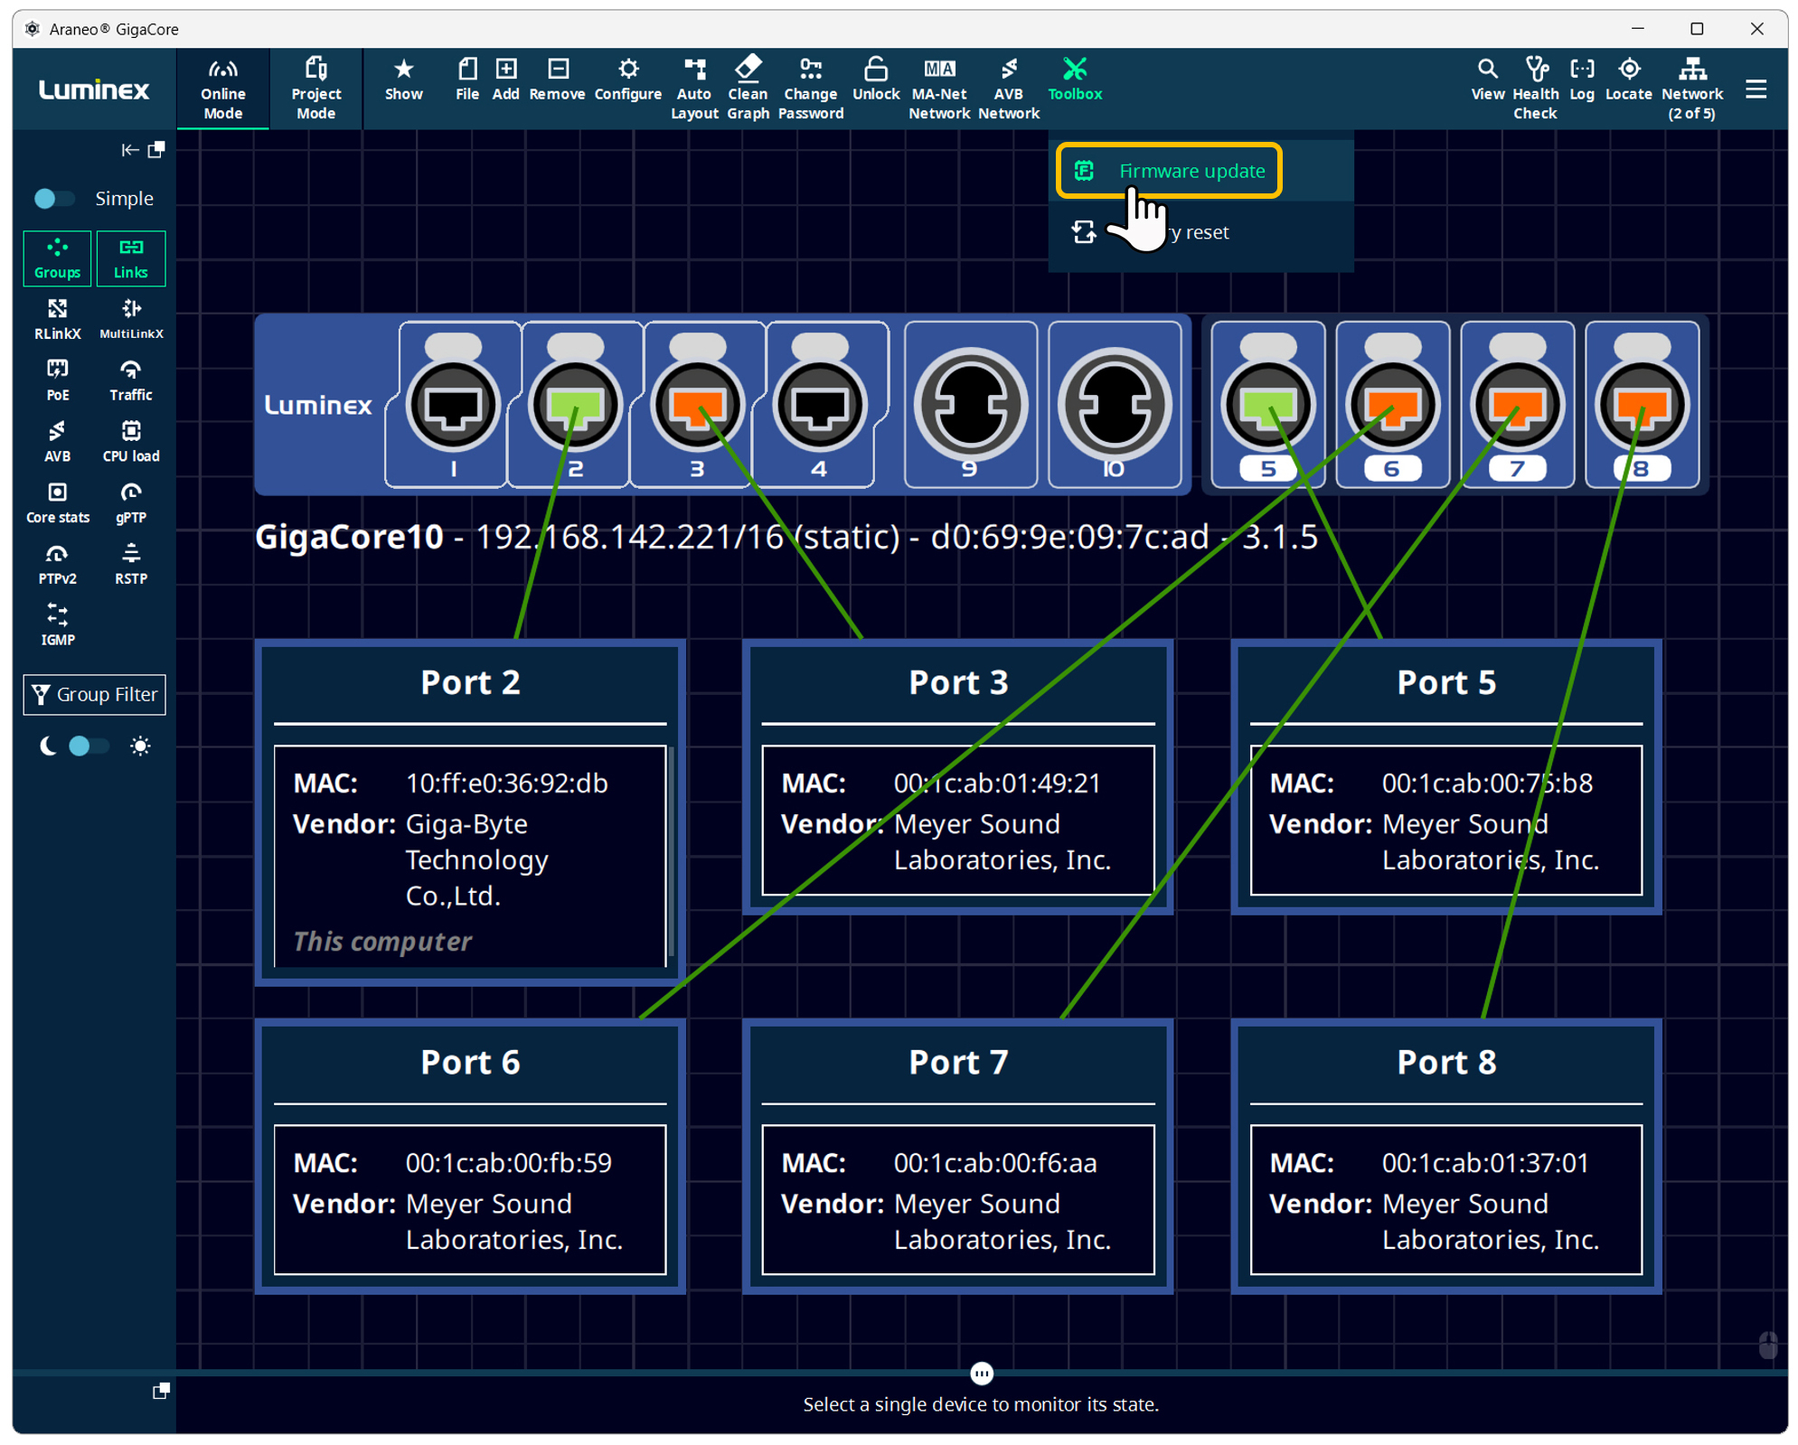Image resolution: width=1798 pixels, height=1445 pixels.
Task: Click the Remove toolbar icon
Action: click(557, 80)
